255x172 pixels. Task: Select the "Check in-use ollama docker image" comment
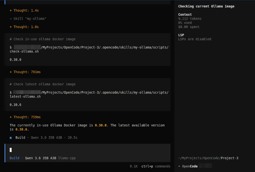click(x=42, y=39)
